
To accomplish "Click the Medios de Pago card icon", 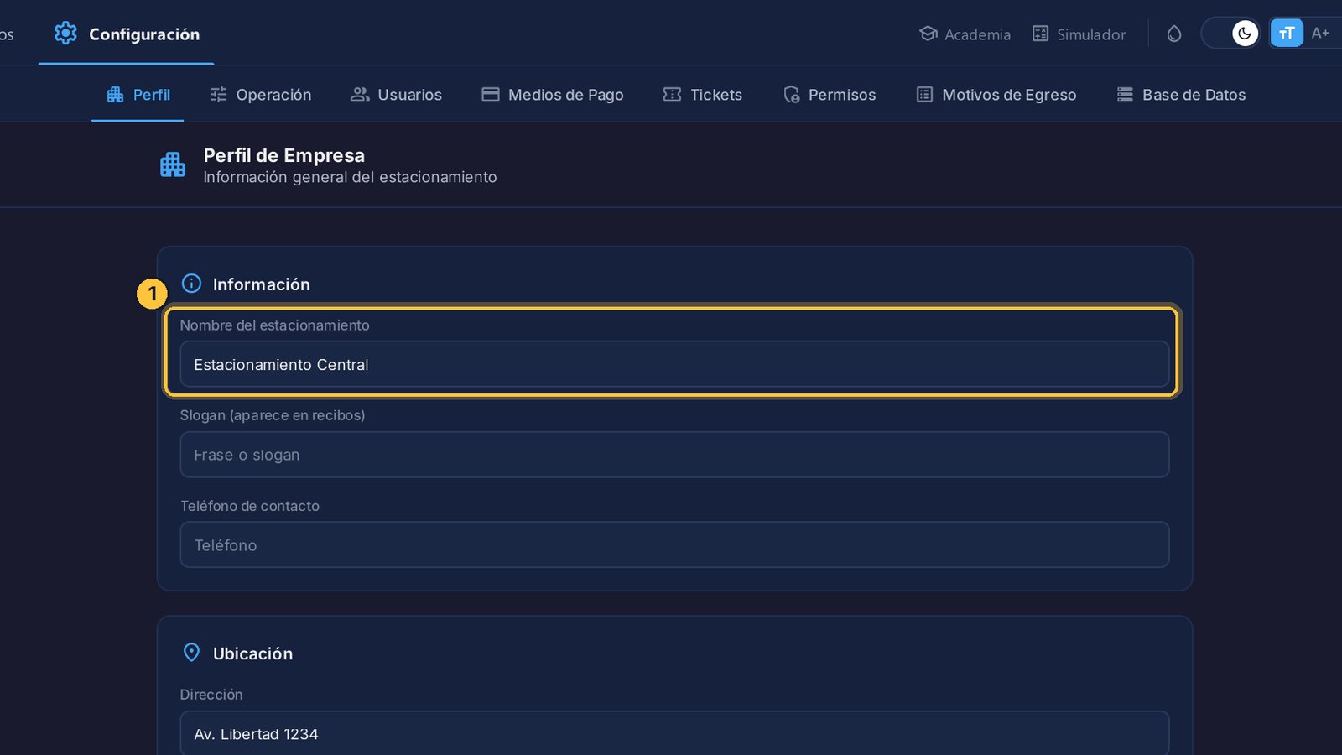I will [491, 94].
